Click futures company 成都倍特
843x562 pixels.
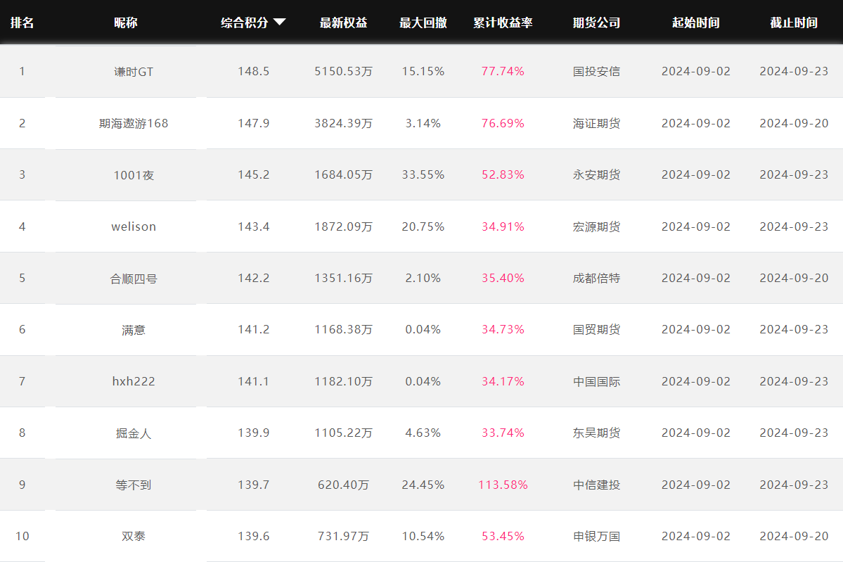(596, 278)
